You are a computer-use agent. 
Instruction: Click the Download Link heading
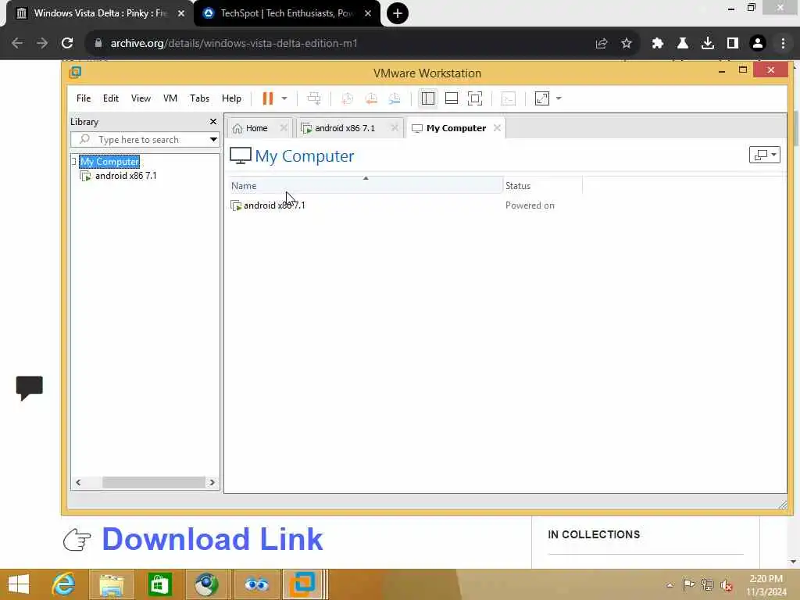point(212,539)
